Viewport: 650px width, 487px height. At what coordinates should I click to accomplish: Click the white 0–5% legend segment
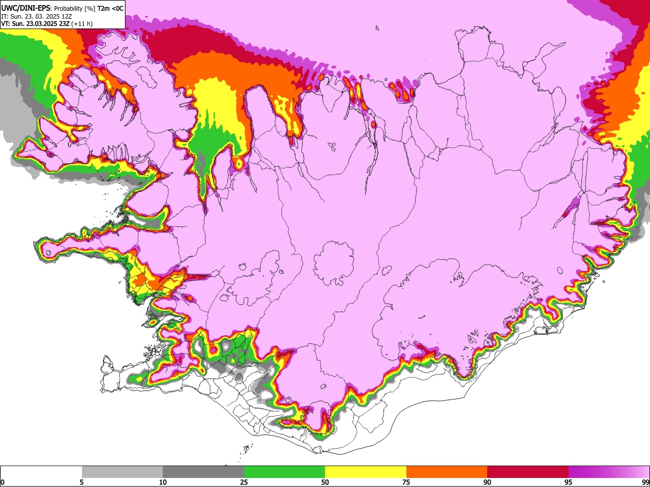(x=41, y=472)
